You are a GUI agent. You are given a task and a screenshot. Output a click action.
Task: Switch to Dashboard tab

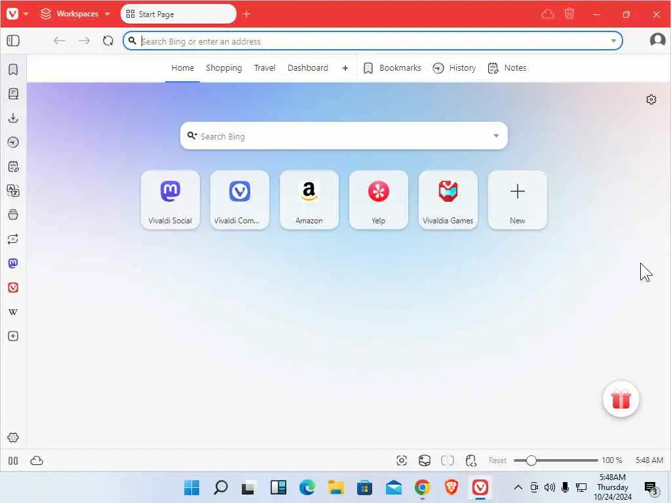click(308, 67)
